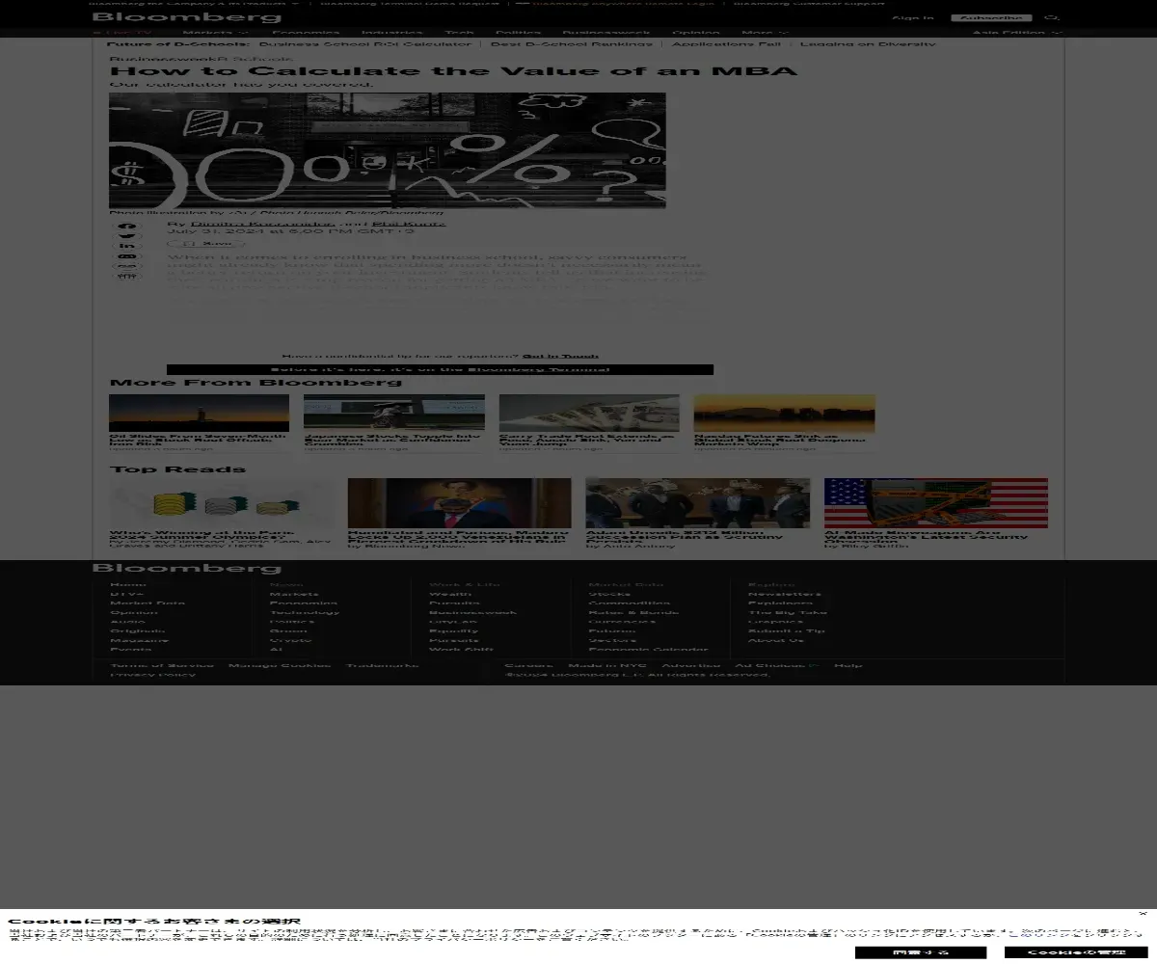Open the Industries nav item

coord(392,33)
